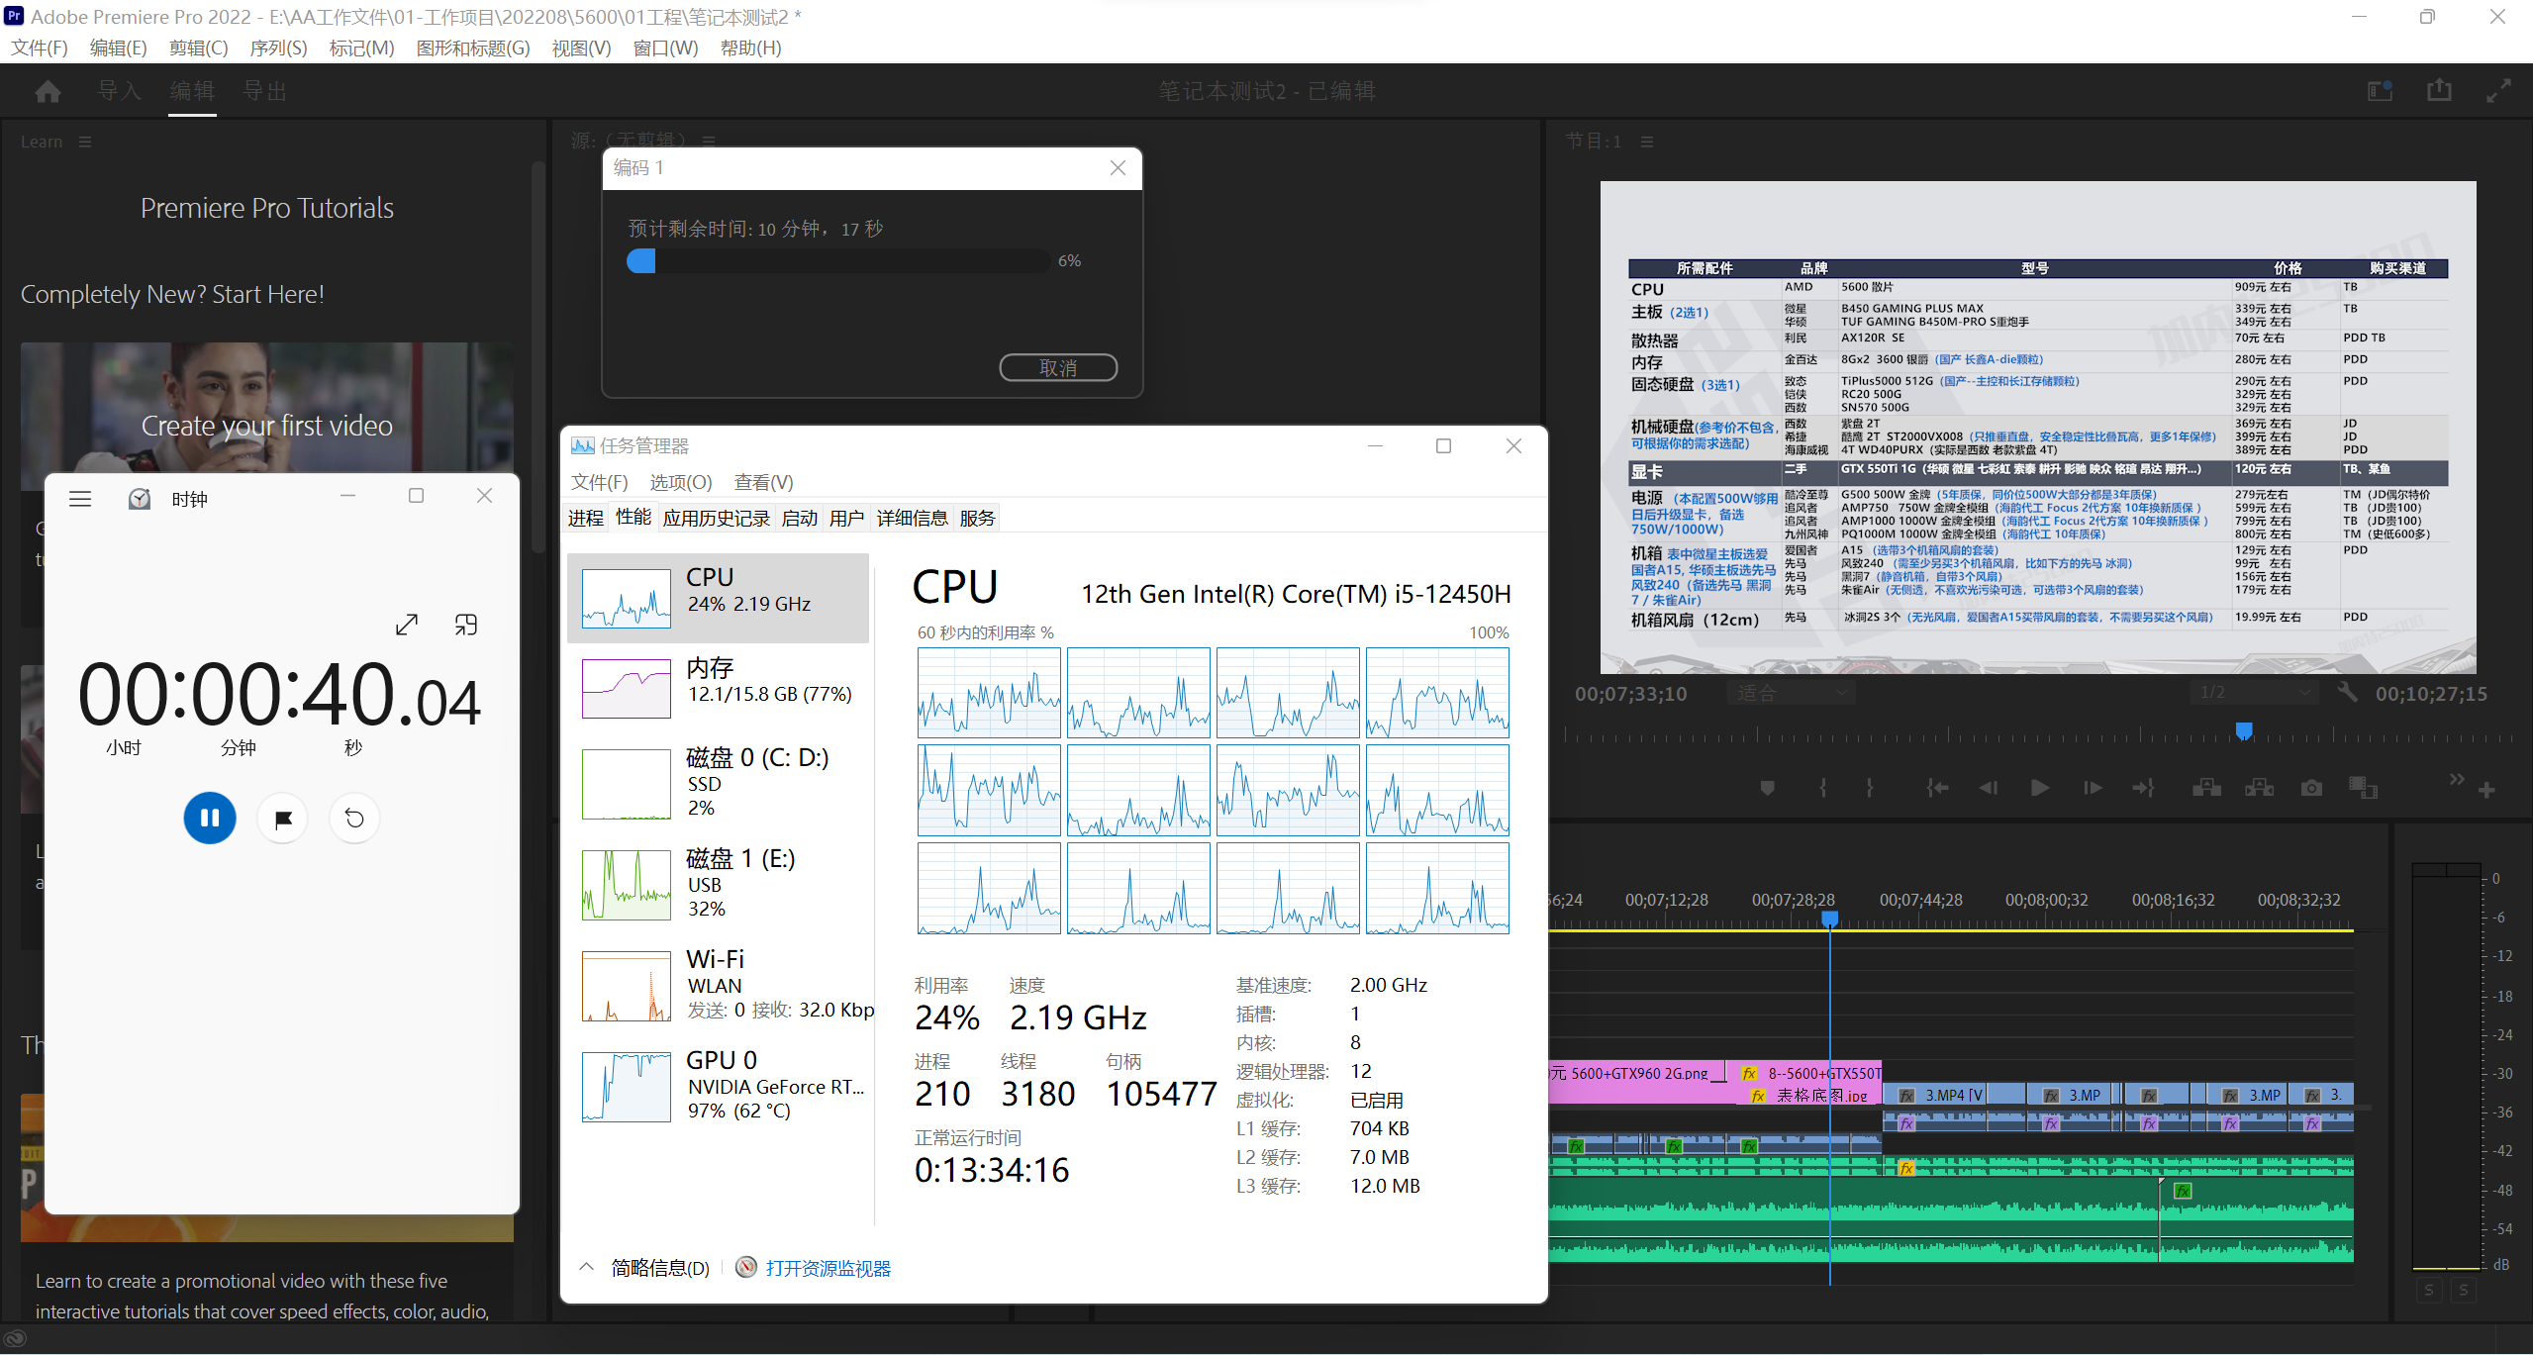Toggle the left solo S button under audio meter

(2428, 1290)
